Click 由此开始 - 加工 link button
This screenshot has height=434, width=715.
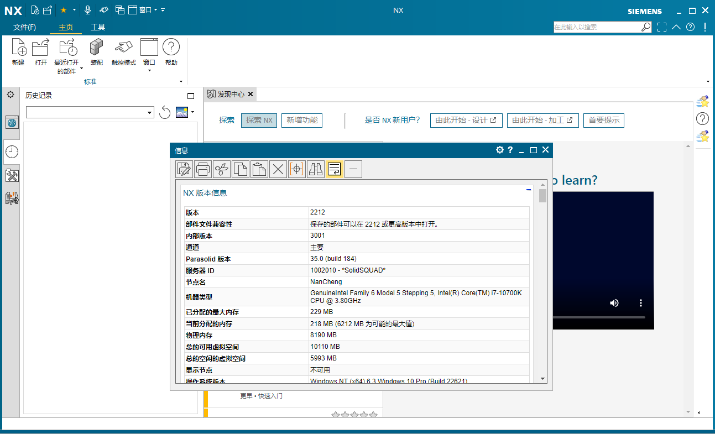tap(543, 120)
